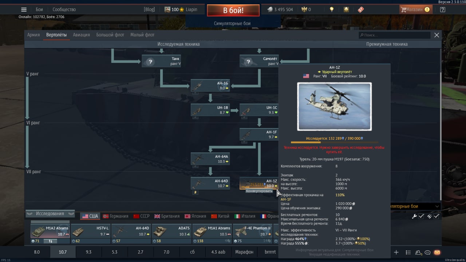Select the Италия nation tab
This screenshot has width=466, height=262.
(245, 216)
